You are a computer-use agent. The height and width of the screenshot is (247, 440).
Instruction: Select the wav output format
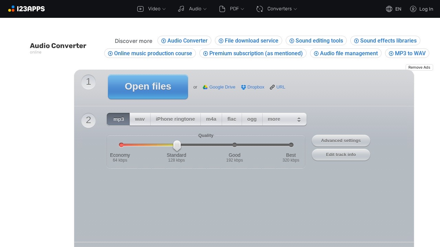[140, 119]
